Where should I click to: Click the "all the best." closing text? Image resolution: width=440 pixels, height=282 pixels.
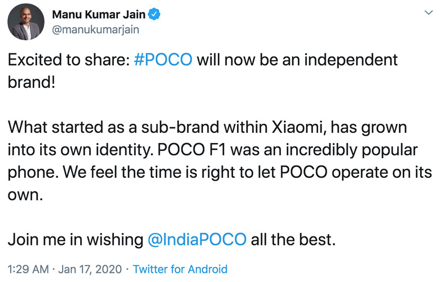pyautogui.click(x=293, y=240)
